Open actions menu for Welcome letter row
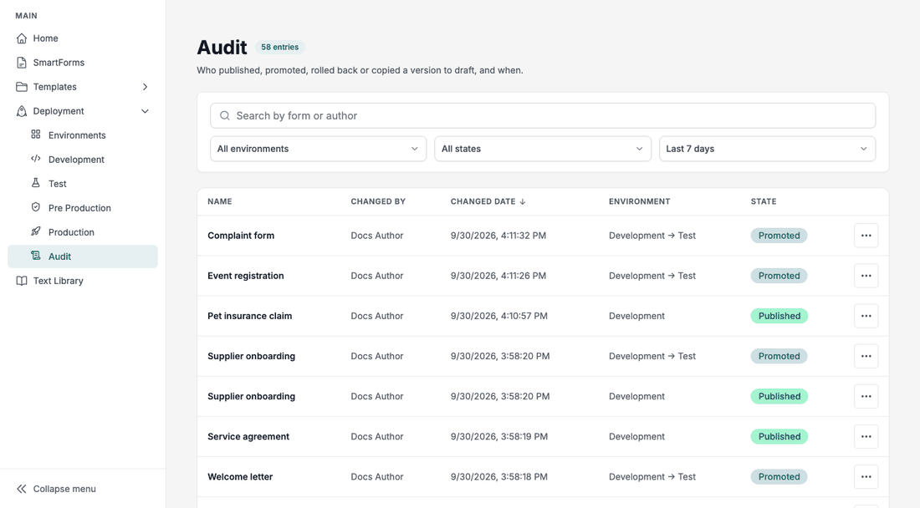 [866, 477]
